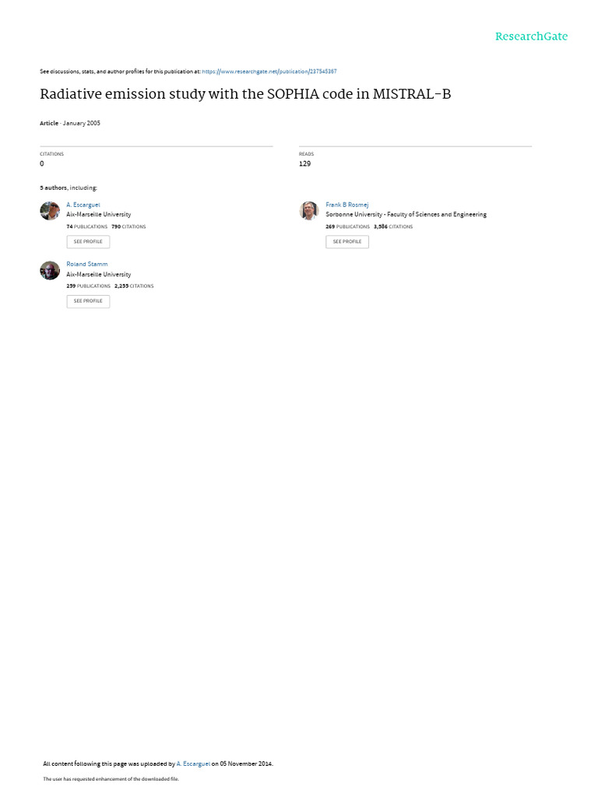Click the Radiative emission study article title
Screen dimensions: 598x797
click(245, 94)
